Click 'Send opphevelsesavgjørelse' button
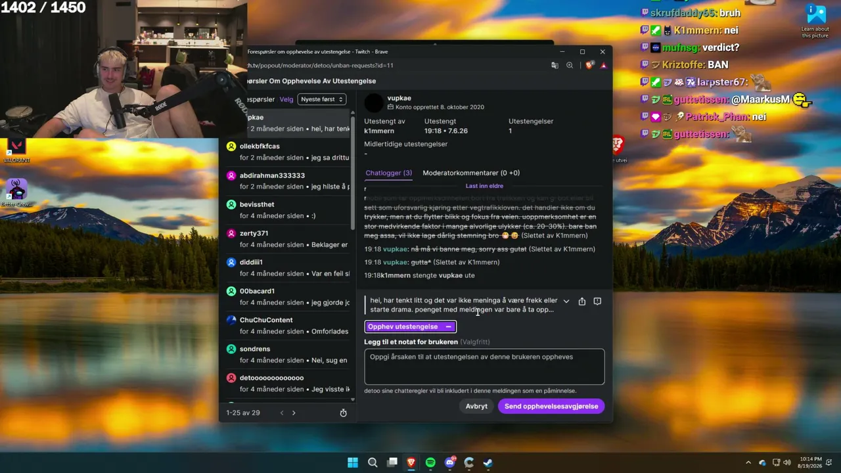Image resolution: width=841 pixels, height=473 pixels. 551,406
